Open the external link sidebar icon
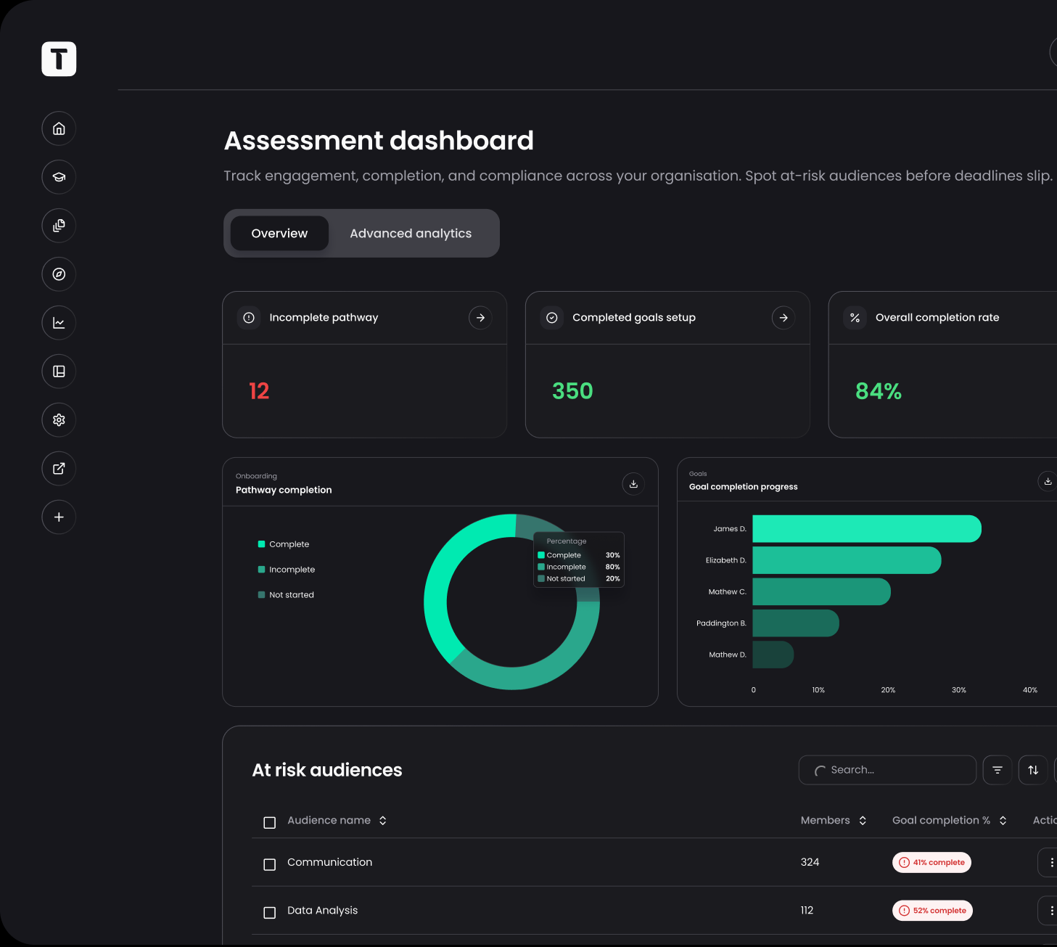 [x=59, y=469]
